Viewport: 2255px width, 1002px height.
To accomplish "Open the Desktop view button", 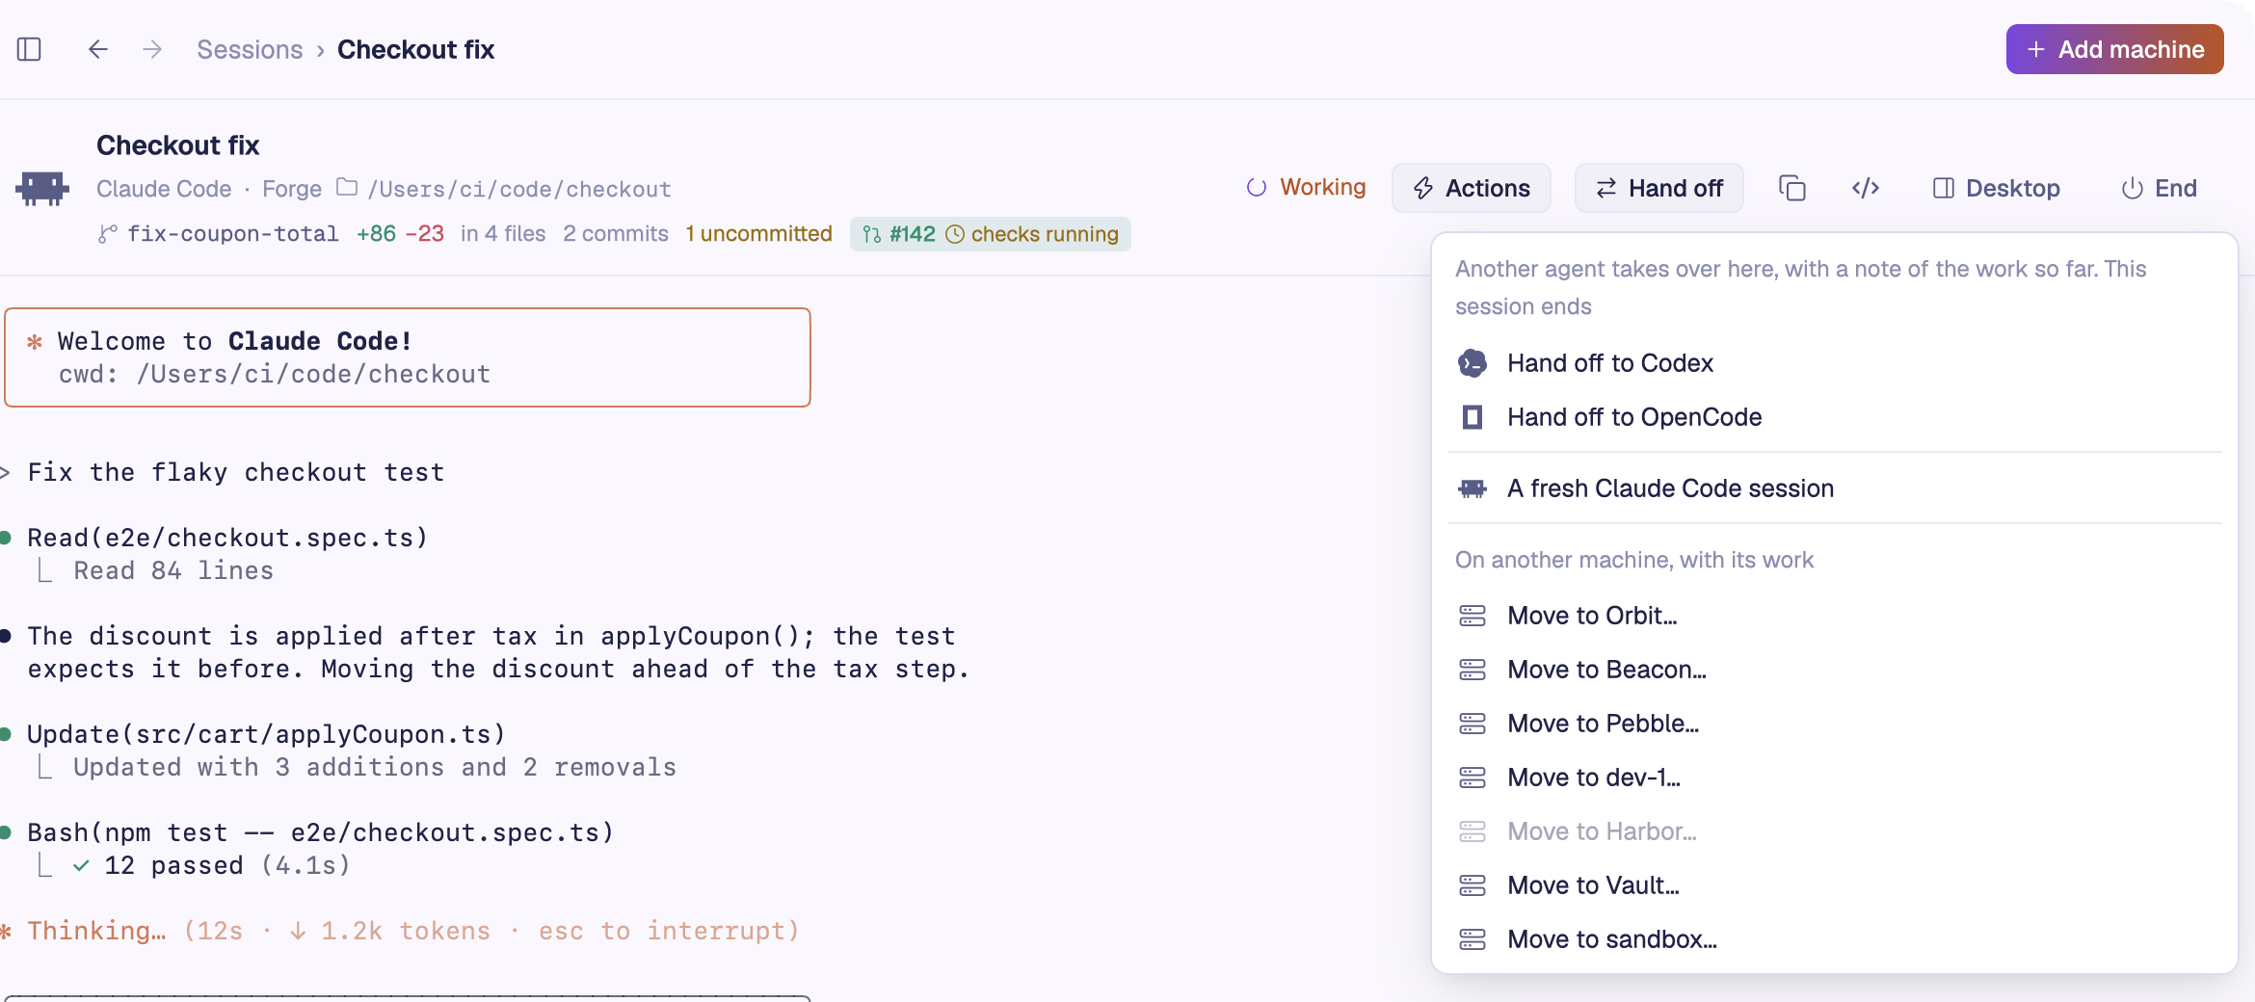I will 1997,188.
